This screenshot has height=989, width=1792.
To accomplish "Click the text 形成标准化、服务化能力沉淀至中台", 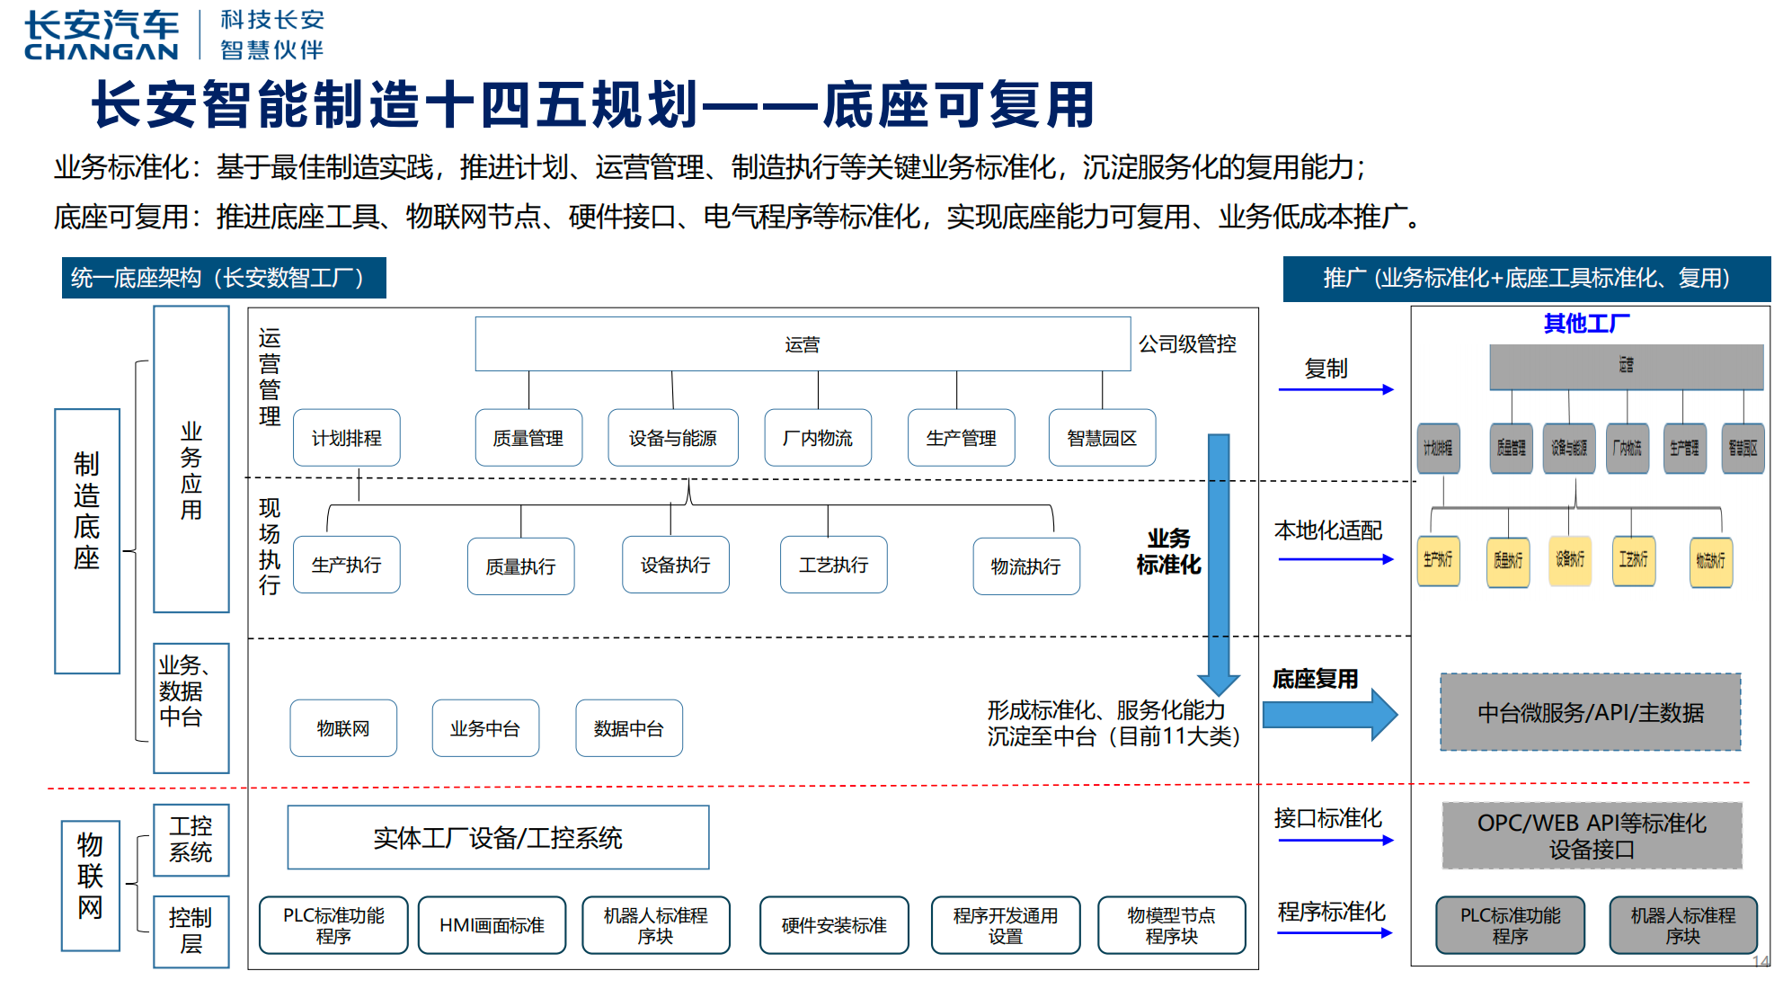I will [1113, 723].
